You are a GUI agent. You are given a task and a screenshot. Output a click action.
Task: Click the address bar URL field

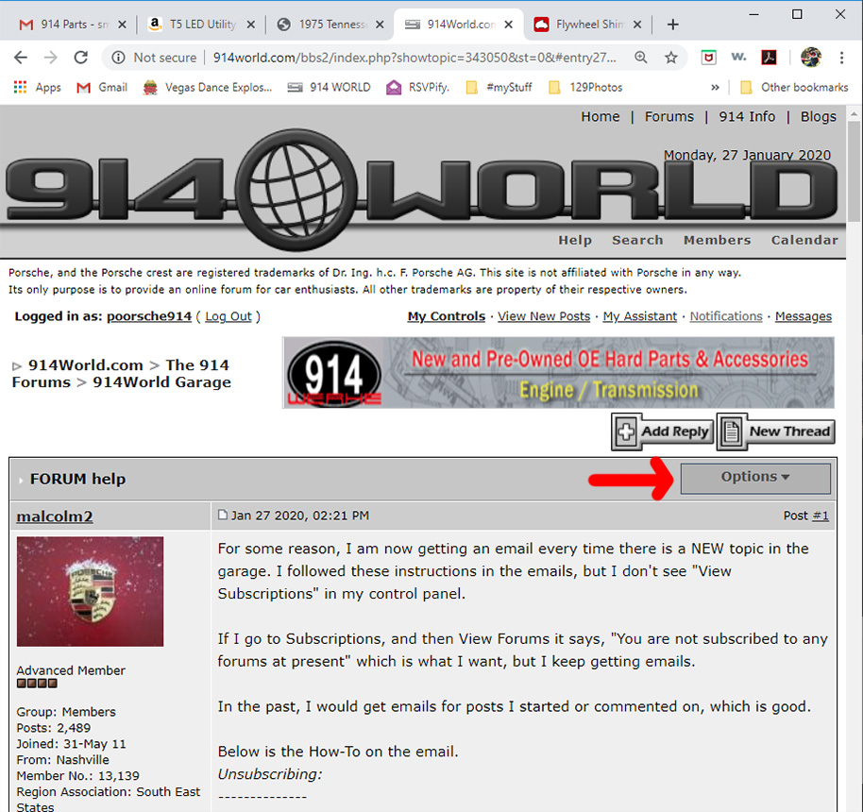click(x=415, y=58)
